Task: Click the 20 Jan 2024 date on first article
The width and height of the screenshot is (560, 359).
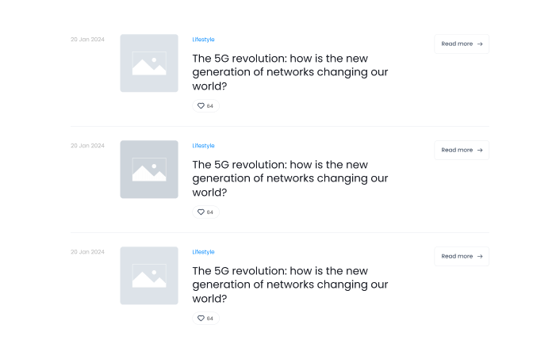Action: 87,40
